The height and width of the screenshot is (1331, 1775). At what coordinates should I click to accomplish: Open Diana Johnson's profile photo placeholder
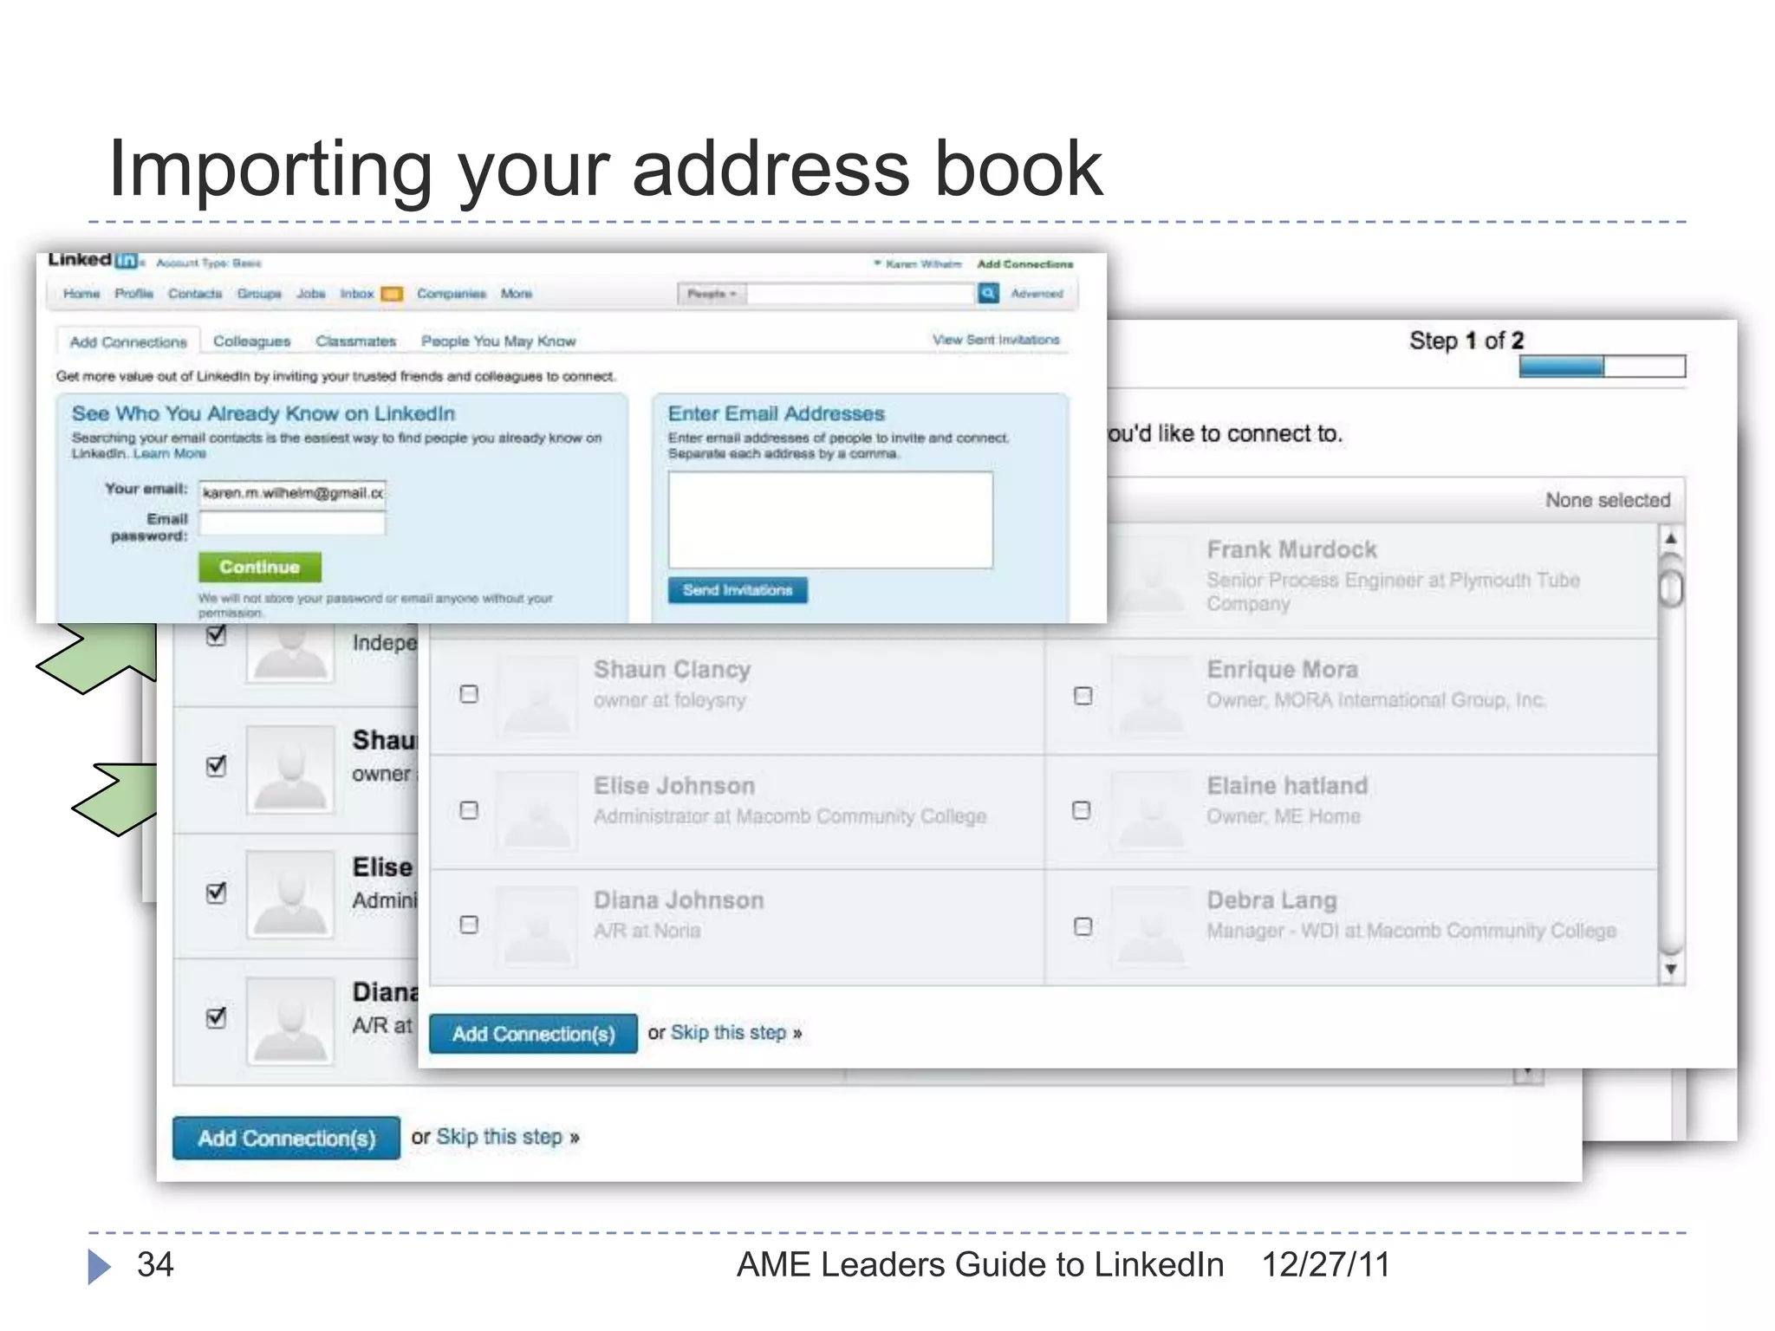pyautogui.click(x=537, y=925)
